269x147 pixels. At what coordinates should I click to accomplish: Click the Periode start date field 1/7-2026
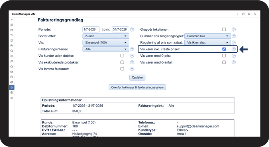tap(91, 30)
